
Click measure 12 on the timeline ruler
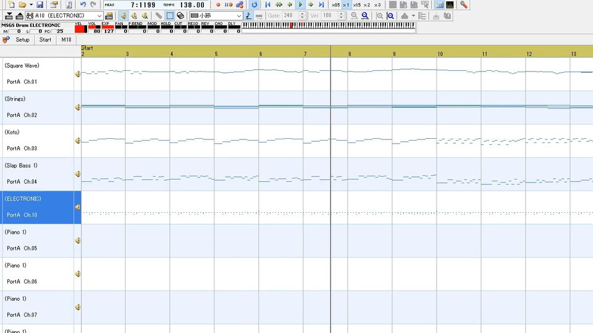pyautogui.click(x=529, y=54)
